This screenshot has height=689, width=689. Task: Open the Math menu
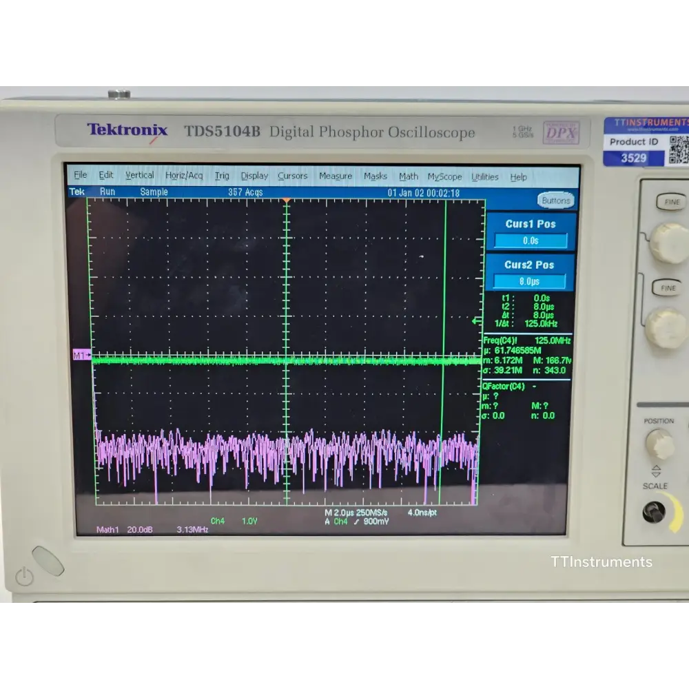408,176
